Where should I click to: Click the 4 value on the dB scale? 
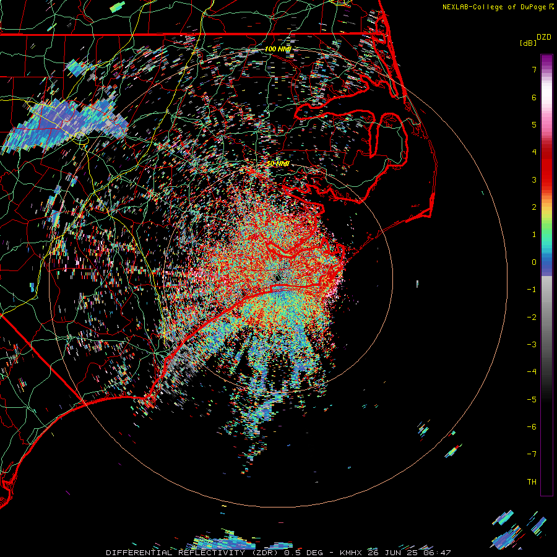(x=534, y=152)
